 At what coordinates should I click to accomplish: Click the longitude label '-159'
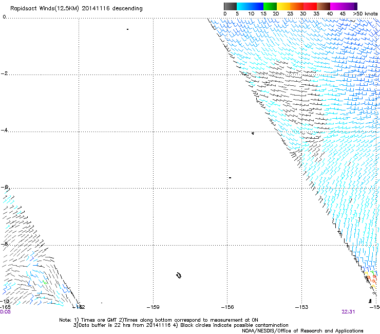tap(153, 307)
